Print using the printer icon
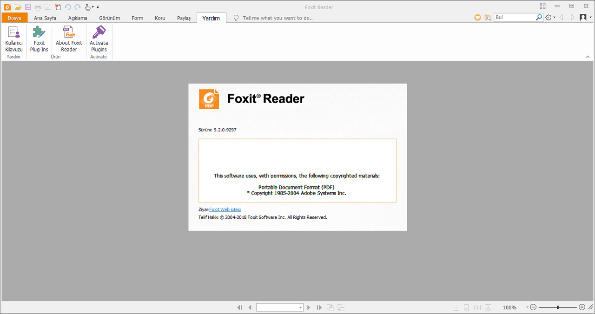This screenshot has height=314, width=595. pyautogui.click(x=38, y=7)
